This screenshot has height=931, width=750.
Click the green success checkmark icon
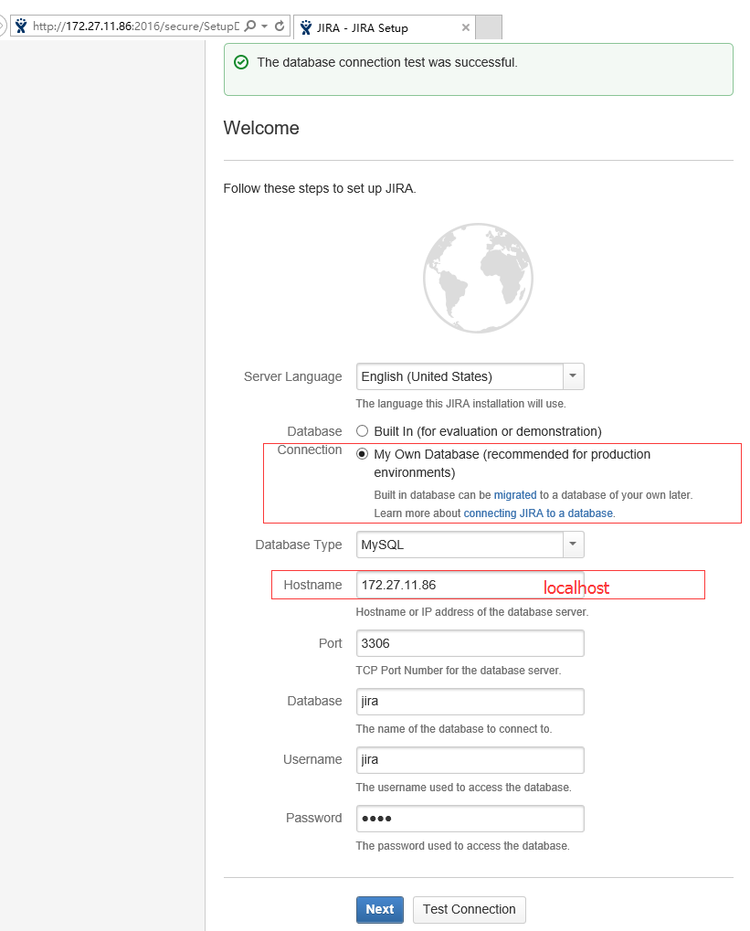241,62
